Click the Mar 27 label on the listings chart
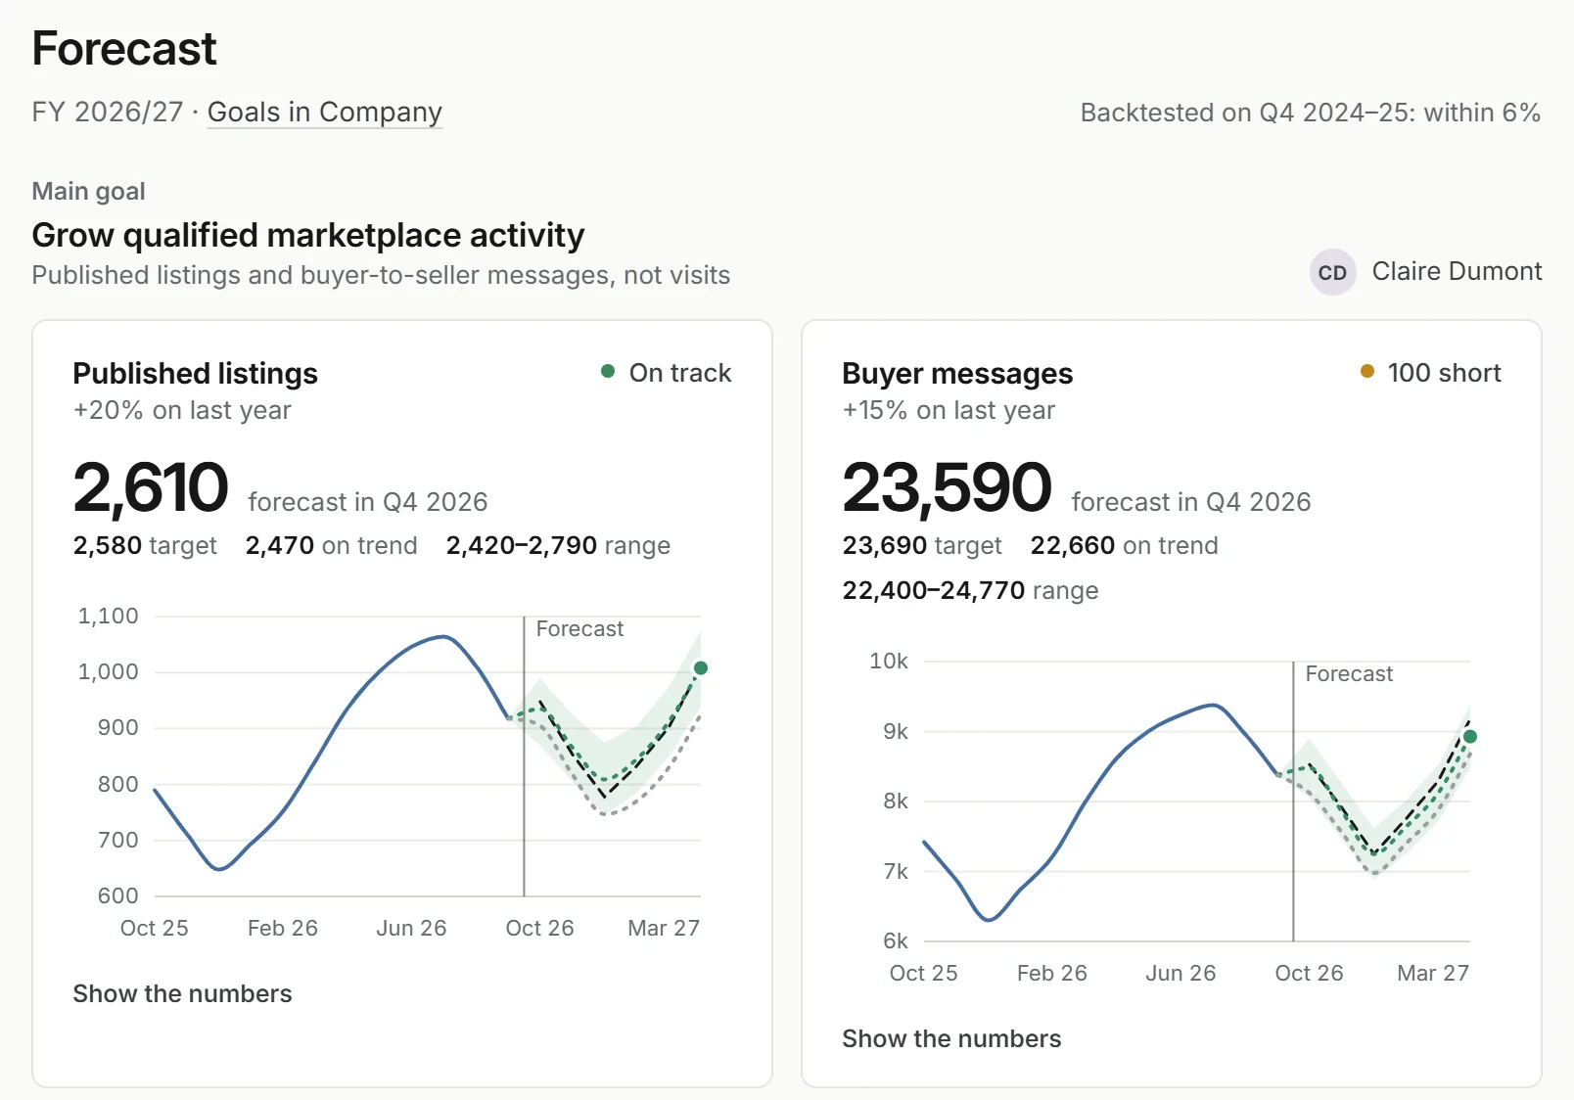Screen dimensions: 1574x1100 point(664,928)
